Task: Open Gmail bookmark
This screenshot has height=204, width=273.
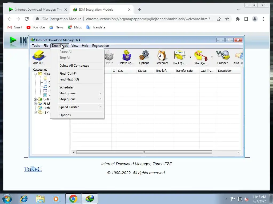Action: point(15,27)
